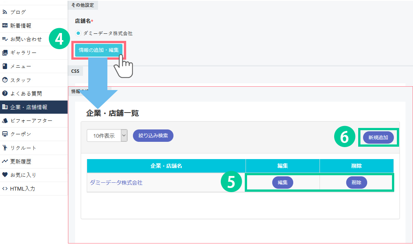Image resolution: width=413 pixels, height=248 pixels.
Task: Open the ダミーデータ株式会社 link in table
Action: coord(116,183)
